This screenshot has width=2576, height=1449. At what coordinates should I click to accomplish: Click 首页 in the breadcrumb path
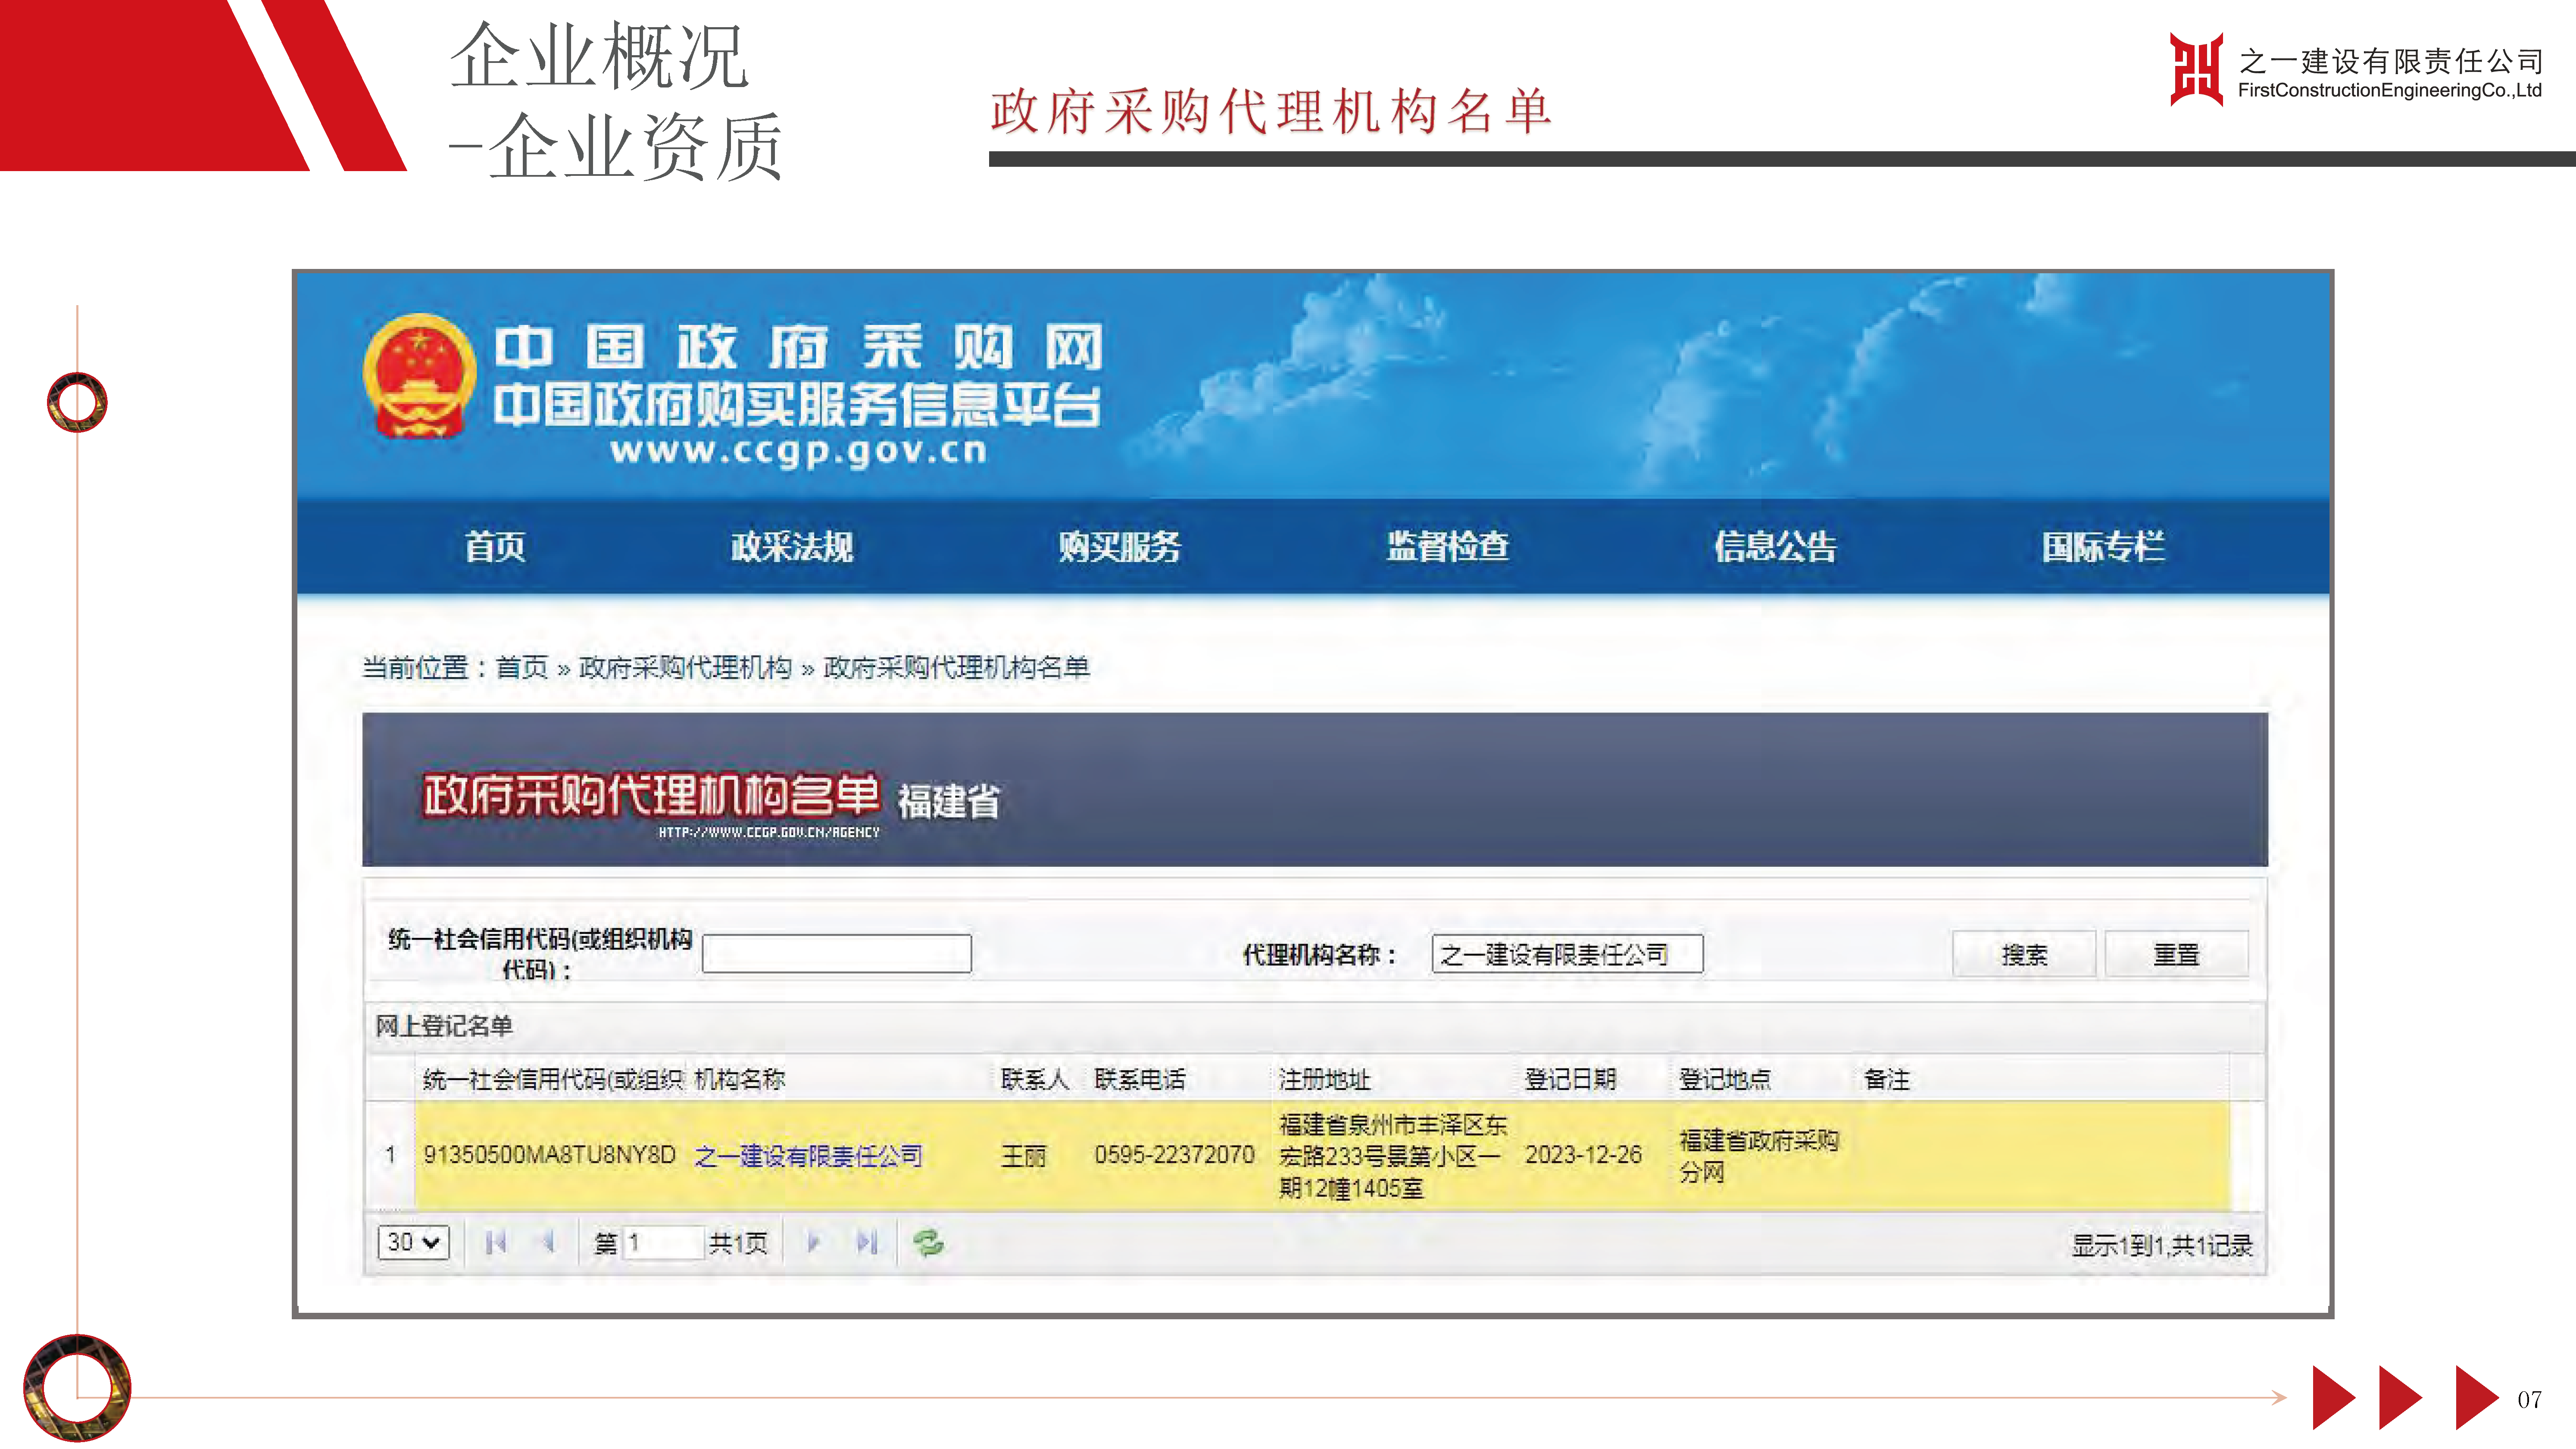click(522, 667)
